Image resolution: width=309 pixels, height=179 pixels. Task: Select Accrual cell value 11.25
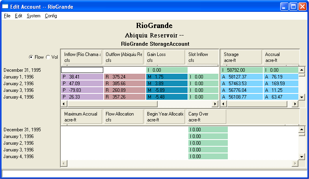pos(281,90)
